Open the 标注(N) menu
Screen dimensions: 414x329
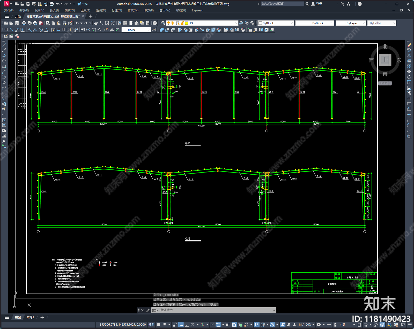click(117, 10)
